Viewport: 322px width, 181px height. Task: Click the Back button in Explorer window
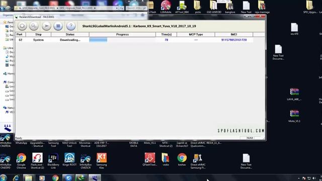click(x=3, y=8)
